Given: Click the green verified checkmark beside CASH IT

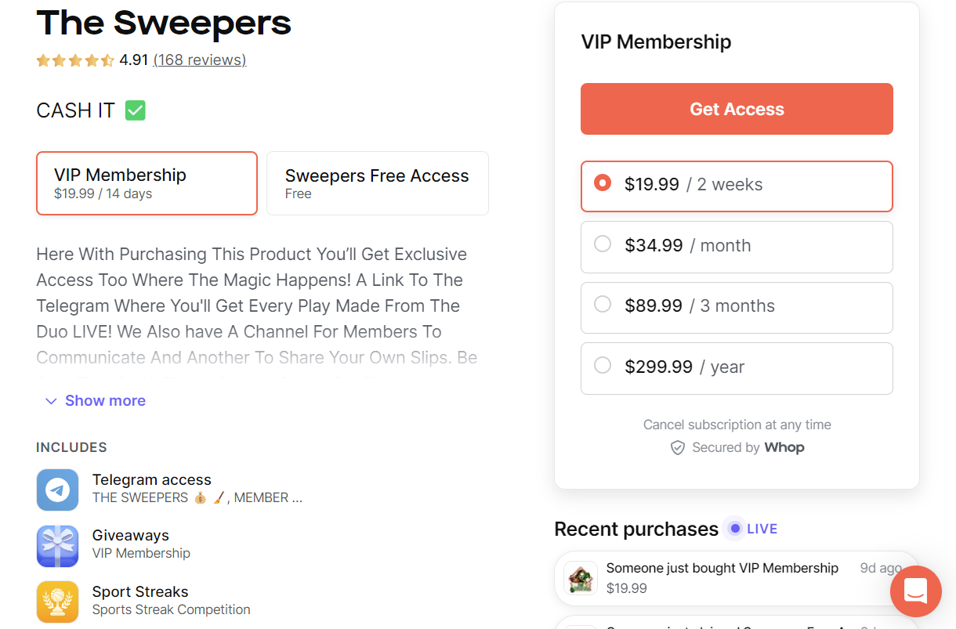Looking at the screenshot, I should 134,110.
